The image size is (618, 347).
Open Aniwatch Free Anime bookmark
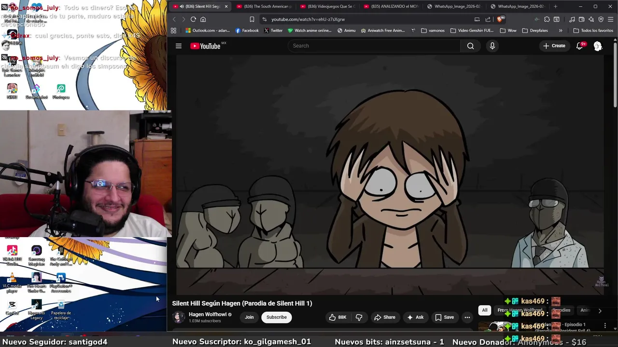pyautogui.click(x=382, y=30)
